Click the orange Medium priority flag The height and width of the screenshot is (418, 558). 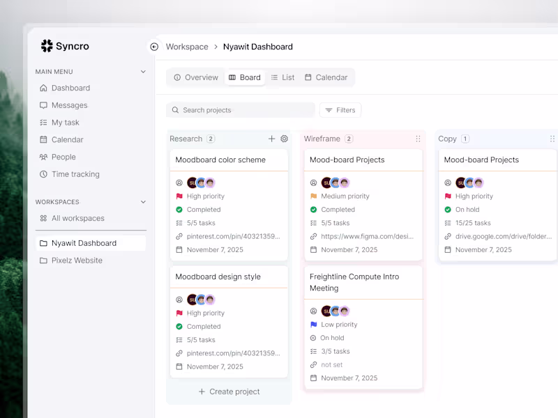tap(313, 196)
